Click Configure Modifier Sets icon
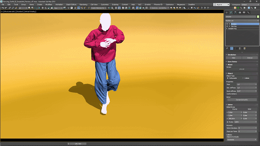This screenshot has height=146, width=260. point(245,49)
